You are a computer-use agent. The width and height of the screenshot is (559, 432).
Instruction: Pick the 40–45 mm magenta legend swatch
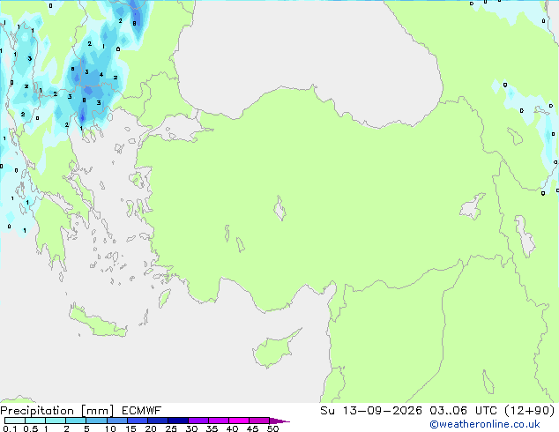(239, 421)
